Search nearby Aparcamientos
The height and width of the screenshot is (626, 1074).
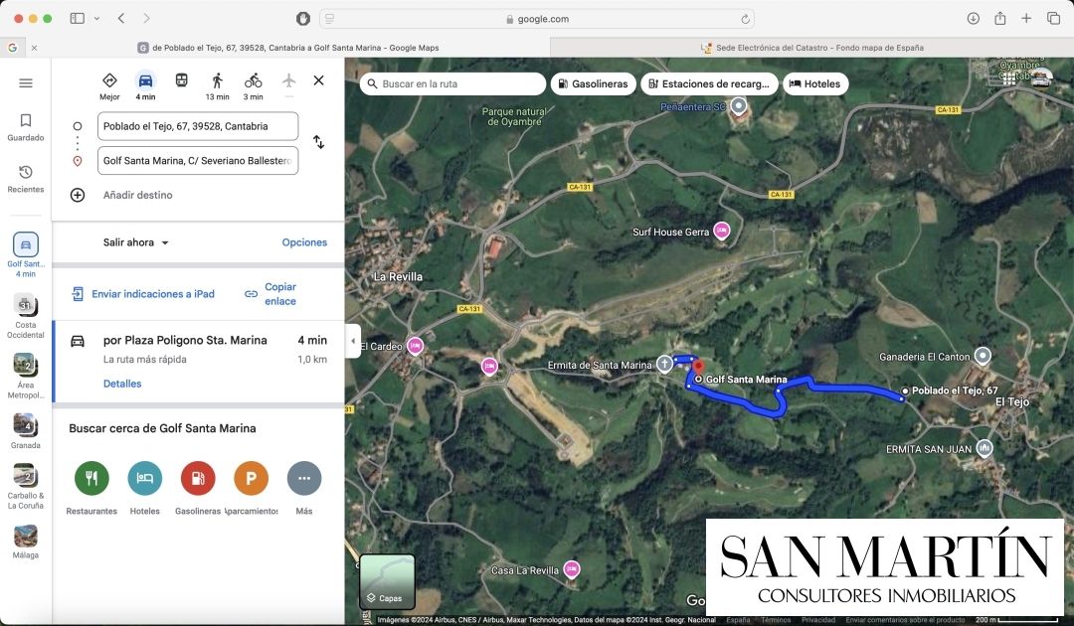click(251, 478)
